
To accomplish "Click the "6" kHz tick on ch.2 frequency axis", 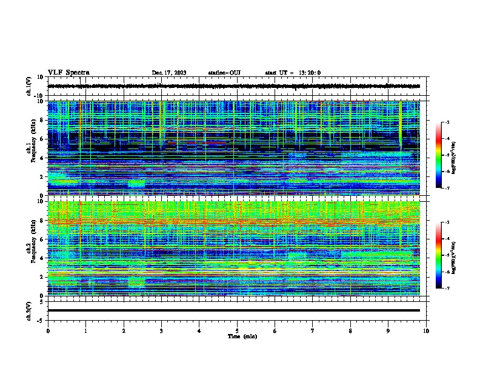I will (x=42, y=239).
